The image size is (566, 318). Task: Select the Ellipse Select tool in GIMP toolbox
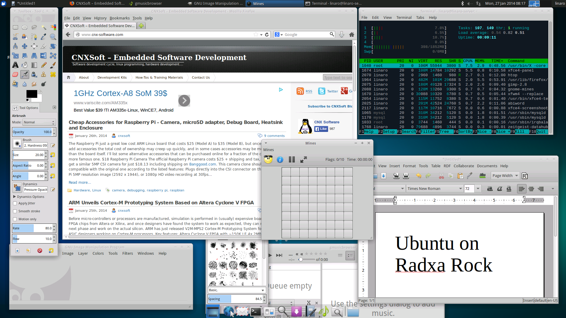[x=25, y=27]
